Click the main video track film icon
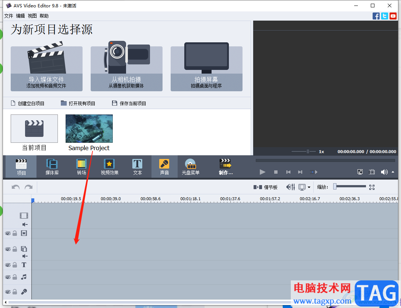 tap(24, 216)
